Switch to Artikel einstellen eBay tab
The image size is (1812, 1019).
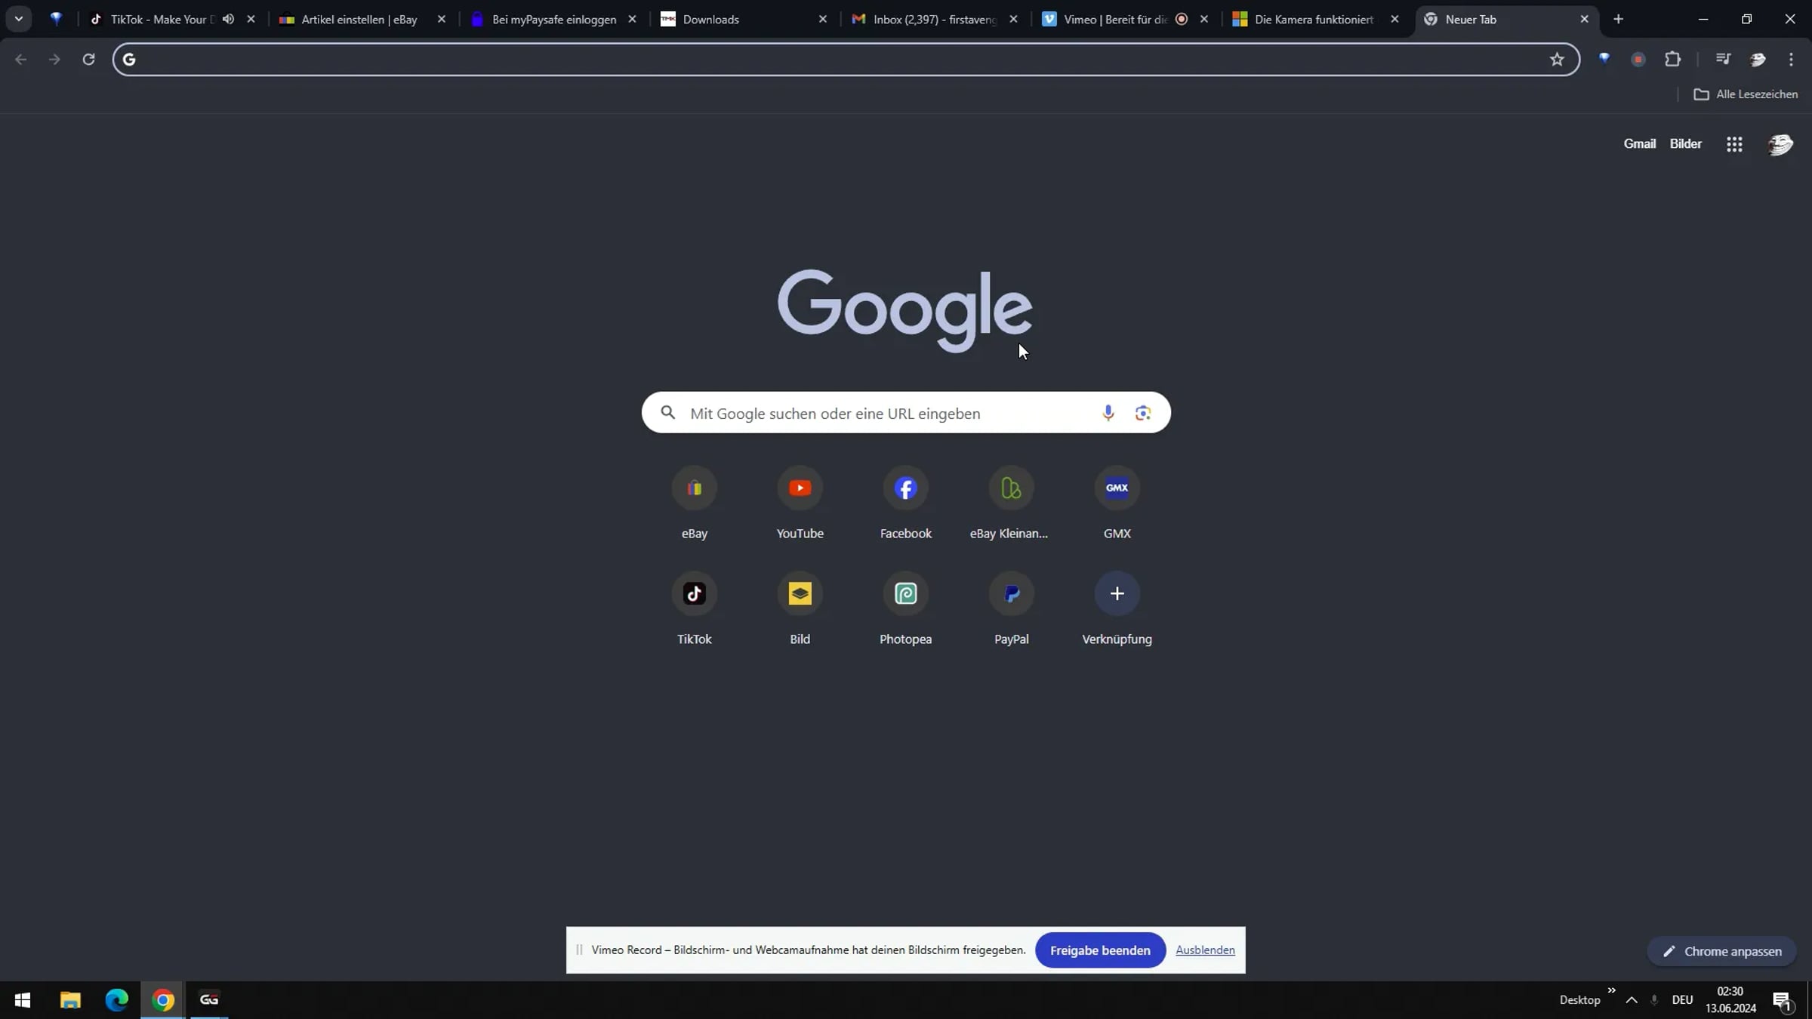coord(359,20)
